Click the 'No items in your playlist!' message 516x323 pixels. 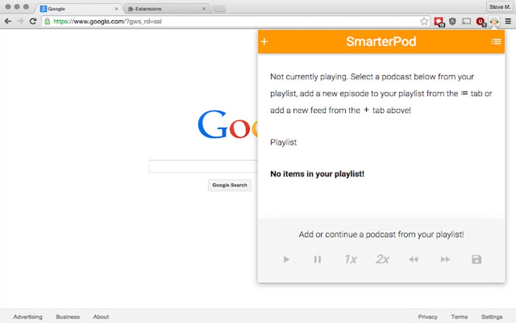pos(317,174)
